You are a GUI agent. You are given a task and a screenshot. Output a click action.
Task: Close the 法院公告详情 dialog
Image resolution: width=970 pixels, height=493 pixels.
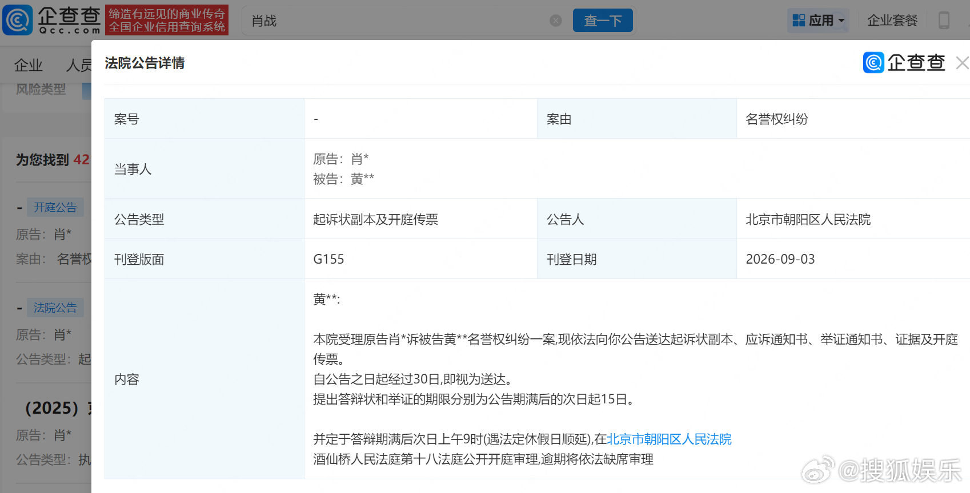[x=963, y=63]
